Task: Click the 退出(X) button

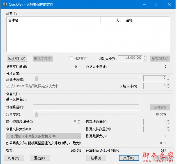Action: (40, 158)
